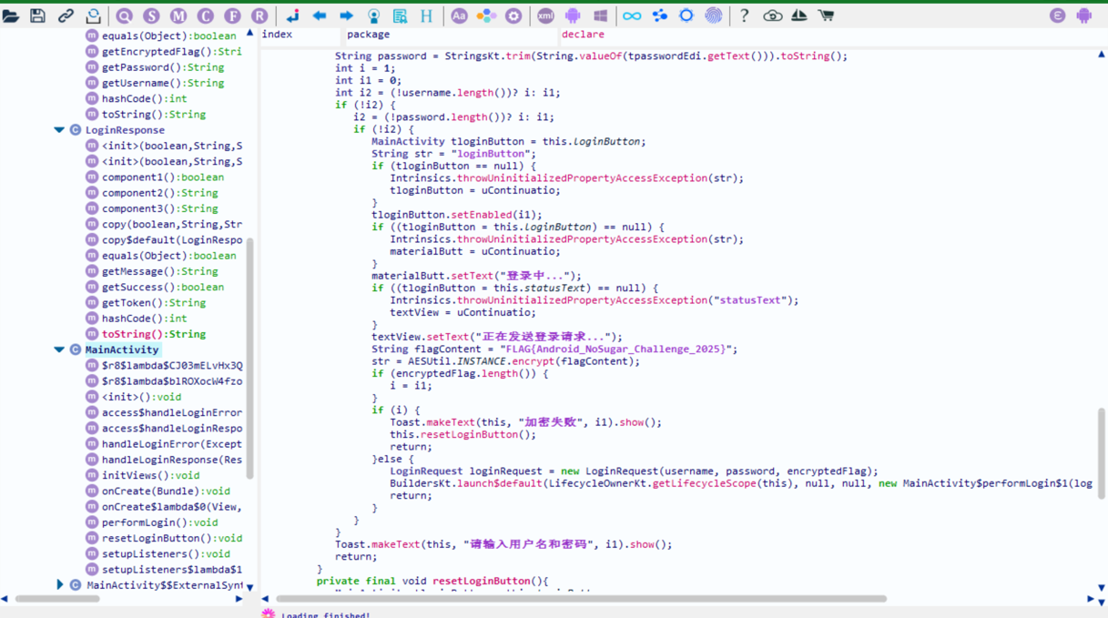Switch to the declare tab
This screenshot has height=618, width=1108.
pyautogui.click(x=583, y=35)
